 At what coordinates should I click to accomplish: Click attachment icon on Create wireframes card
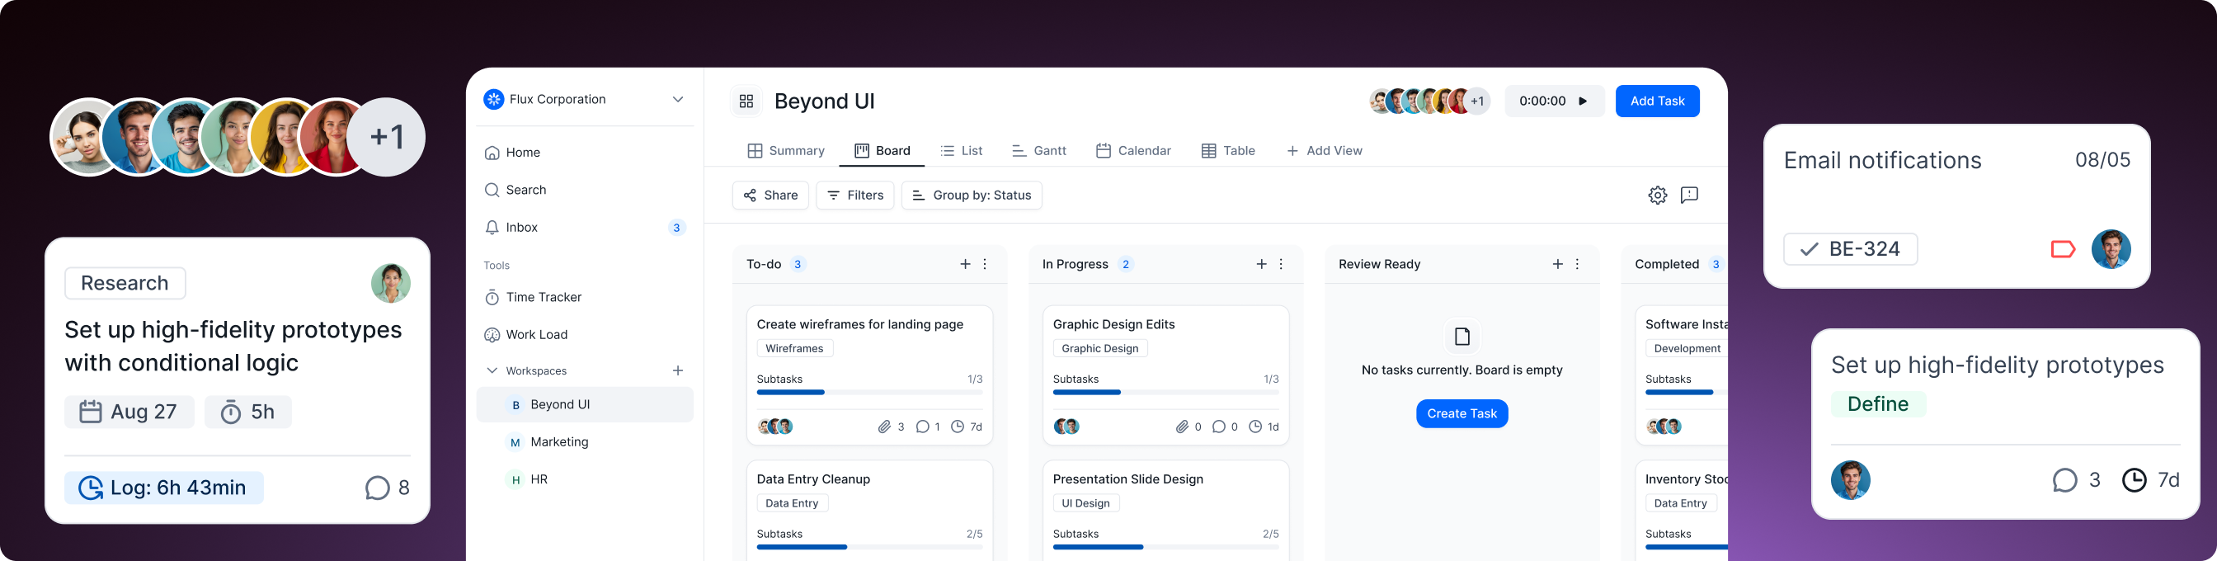(x=884, y=427)
